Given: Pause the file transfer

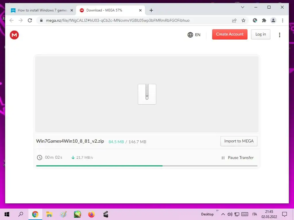Looking at the screenshot, I should (x=237, y=158).
